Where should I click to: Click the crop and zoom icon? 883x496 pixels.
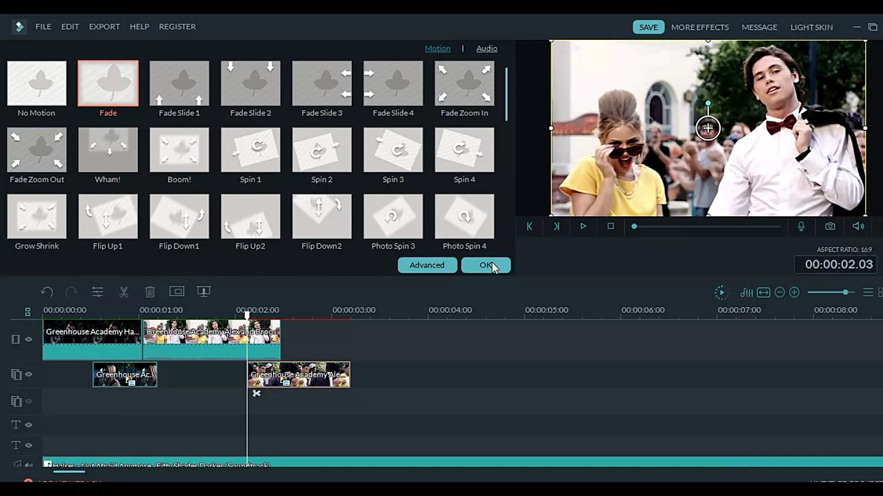177,291
